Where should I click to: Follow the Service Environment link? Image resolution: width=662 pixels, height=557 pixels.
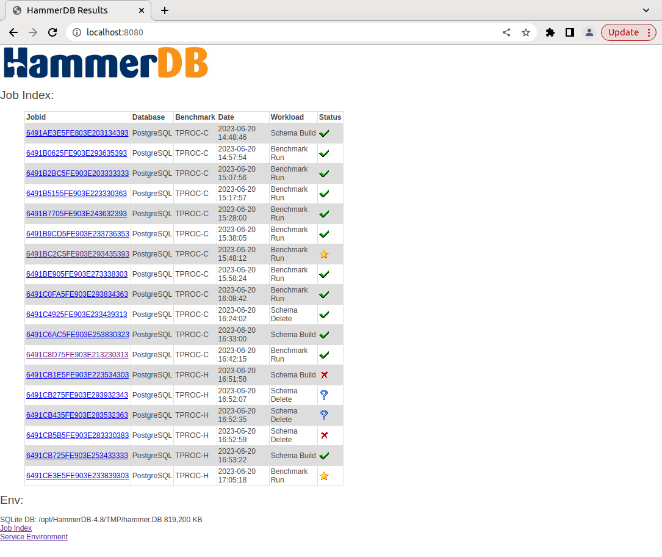(x=34, y=537)
